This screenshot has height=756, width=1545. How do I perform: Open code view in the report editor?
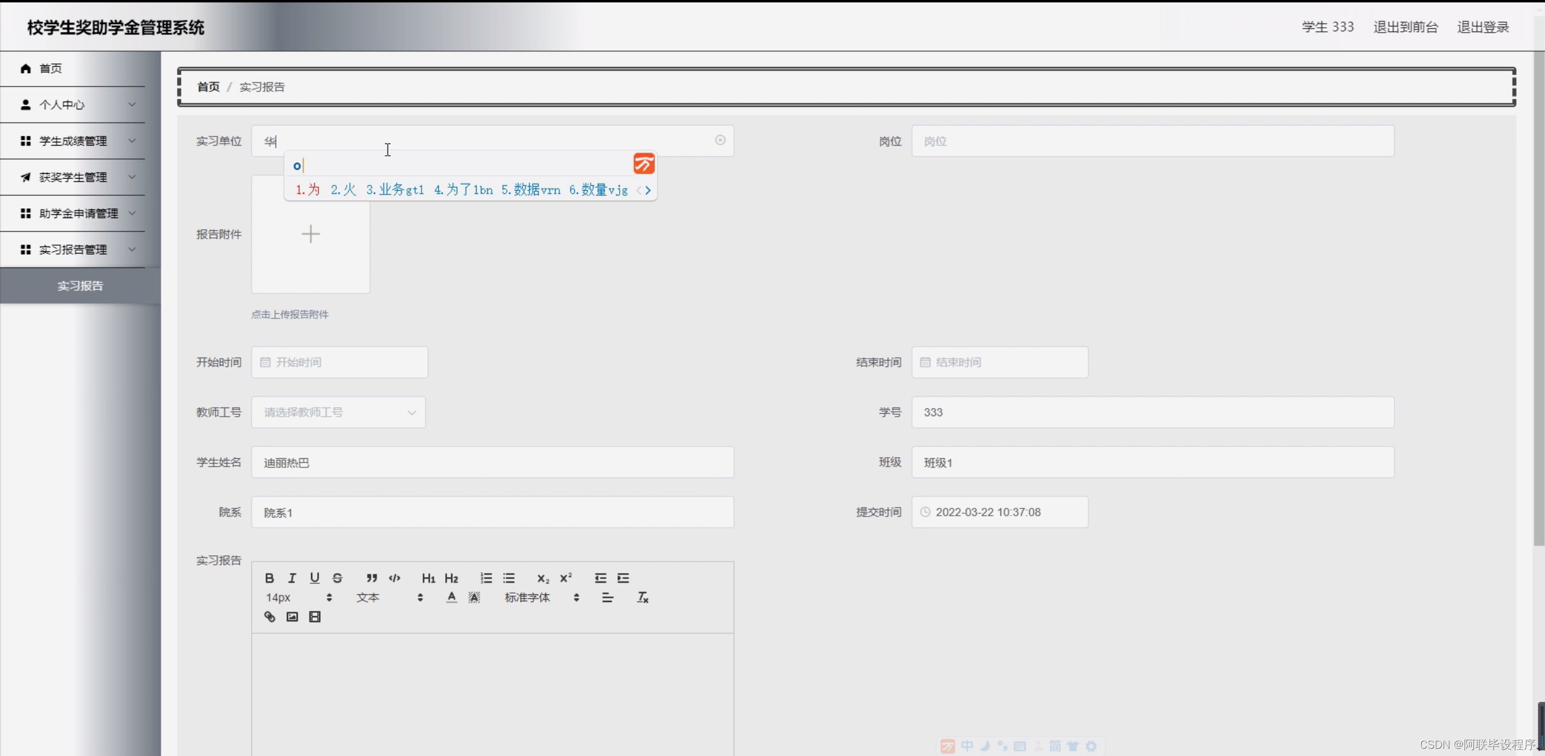[394, 578]
